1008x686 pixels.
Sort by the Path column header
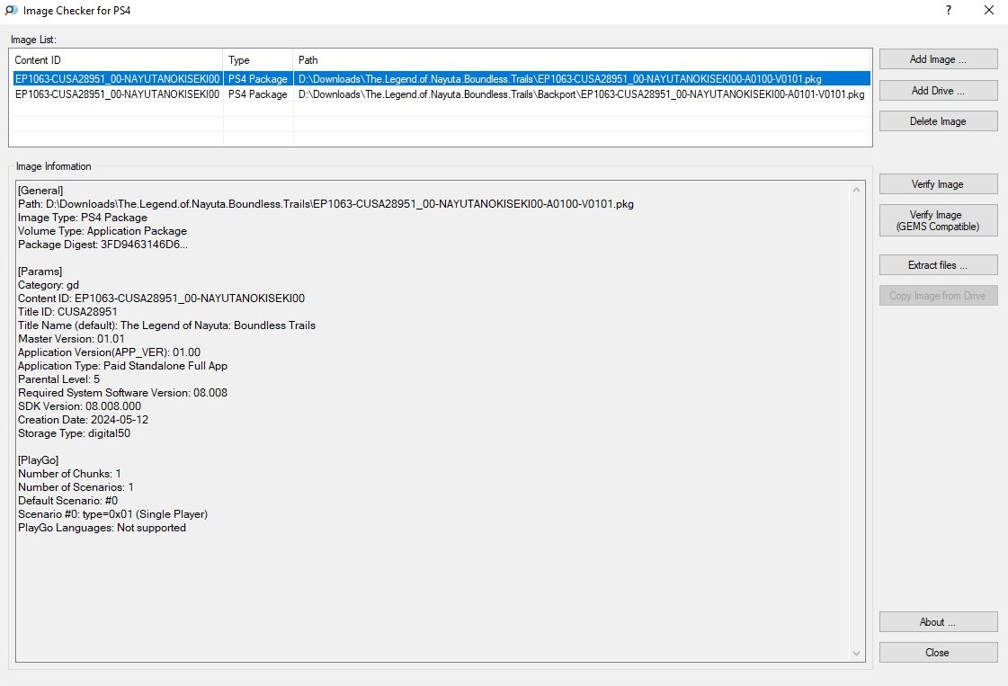[582, 60]
